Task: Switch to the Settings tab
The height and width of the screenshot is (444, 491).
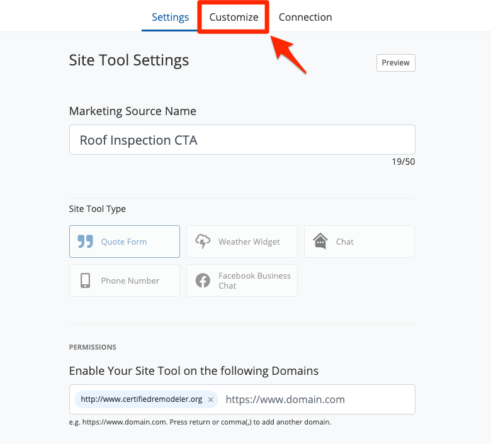Action: pyautogui.click(x=171, y=17)
